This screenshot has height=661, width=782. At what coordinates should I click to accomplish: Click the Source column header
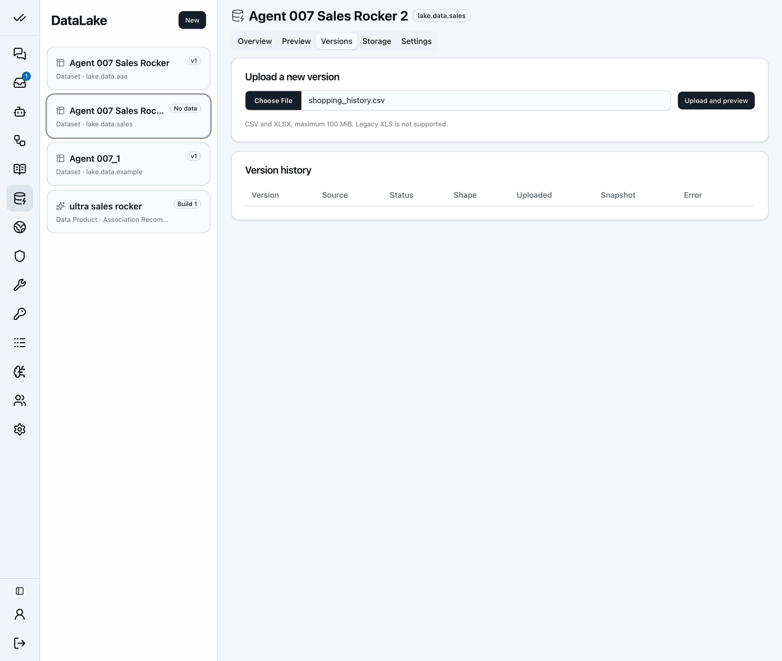[x=335, y=195]
